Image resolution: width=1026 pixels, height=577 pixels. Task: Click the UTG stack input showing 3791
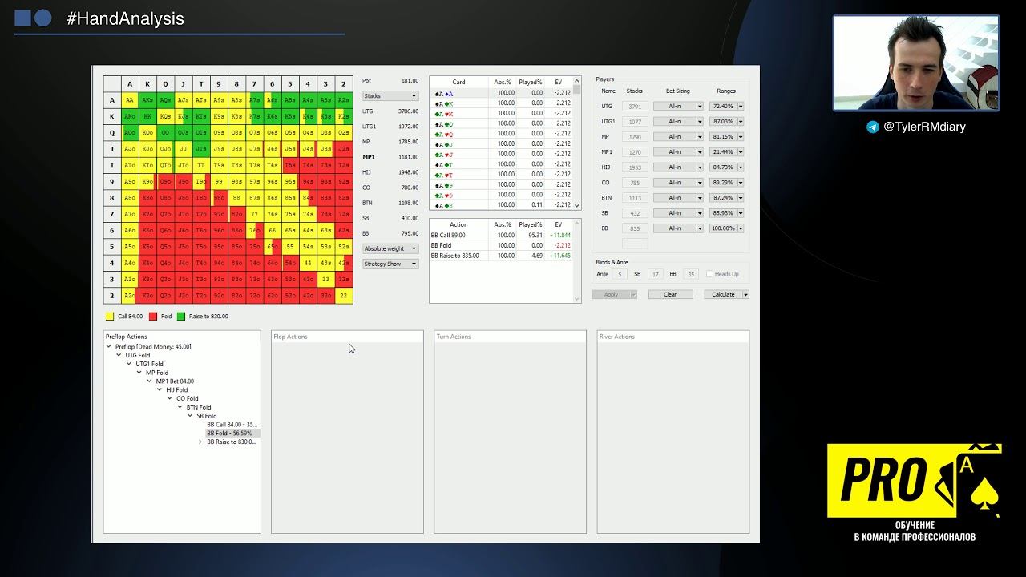click(x=635, y=106)
